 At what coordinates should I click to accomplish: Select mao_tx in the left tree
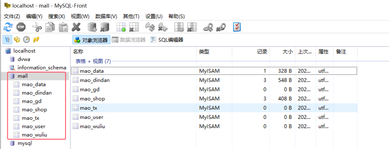point(31,118)
